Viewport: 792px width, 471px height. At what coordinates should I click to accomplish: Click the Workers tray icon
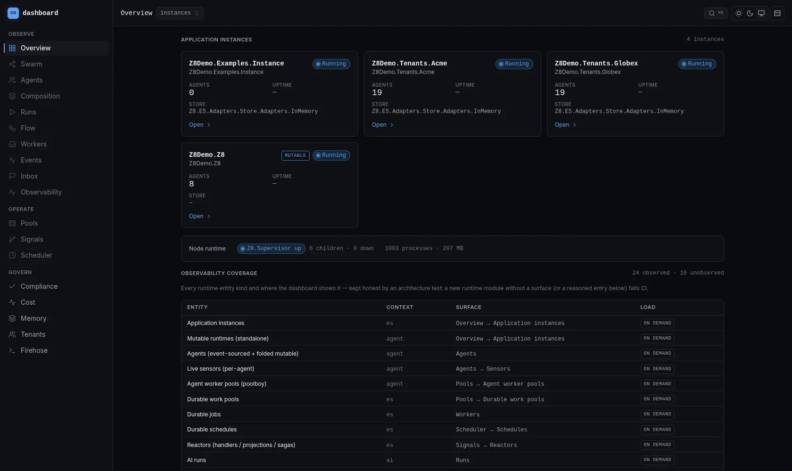(12, 144)
